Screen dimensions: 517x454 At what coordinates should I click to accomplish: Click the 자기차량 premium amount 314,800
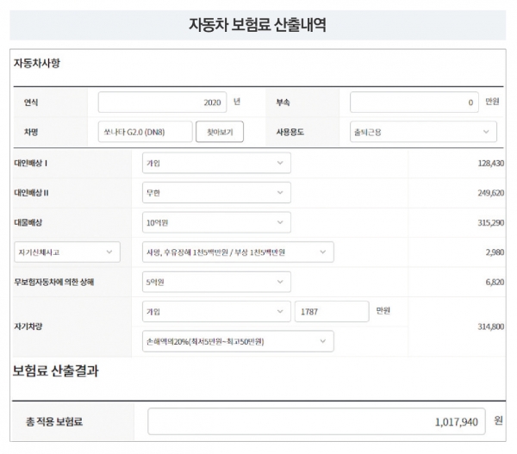pyautogui.click(x=489, y=327)
